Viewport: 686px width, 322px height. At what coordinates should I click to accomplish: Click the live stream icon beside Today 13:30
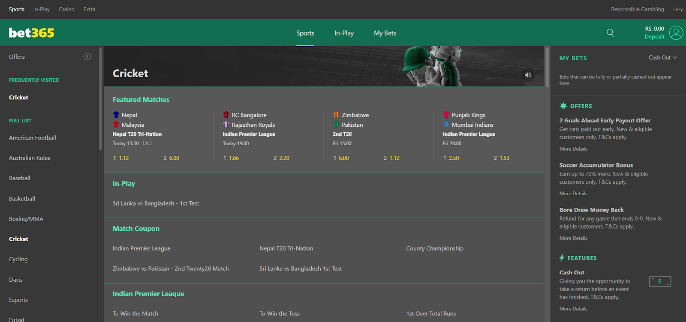point(147,143)
